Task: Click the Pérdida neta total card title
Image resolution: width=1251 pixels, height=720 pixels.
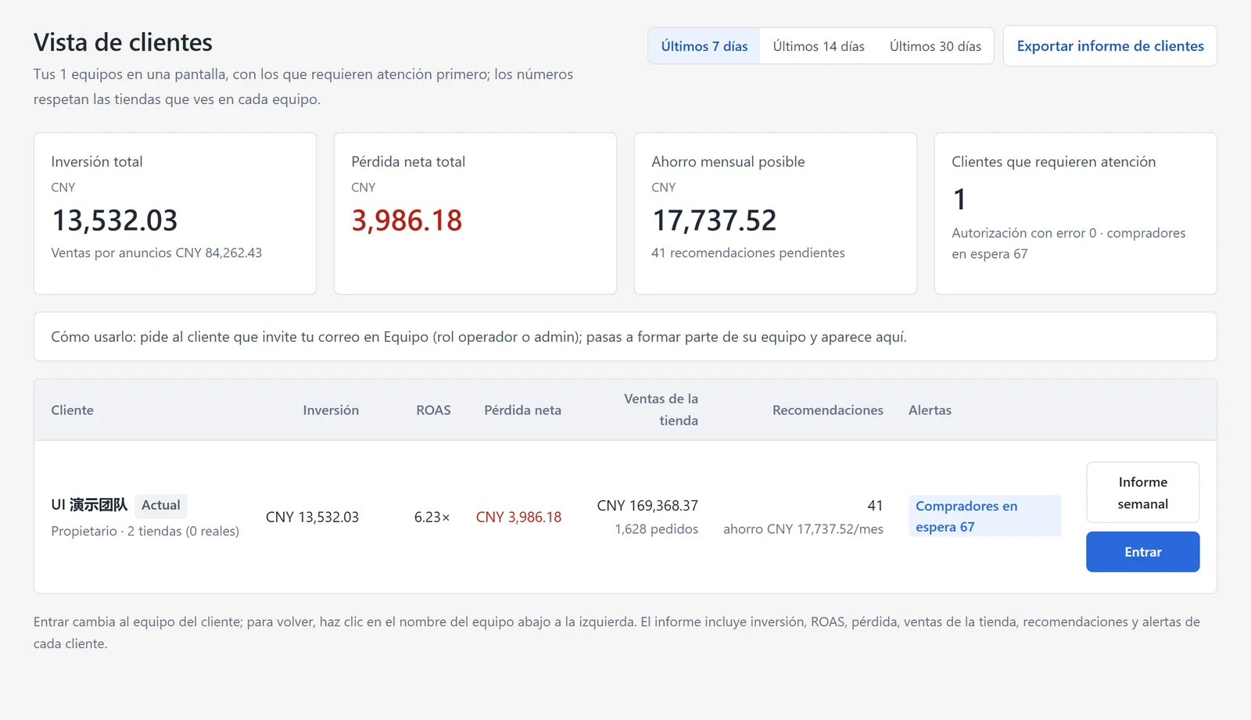Action: pyautogui.click(x=408, y=162)
